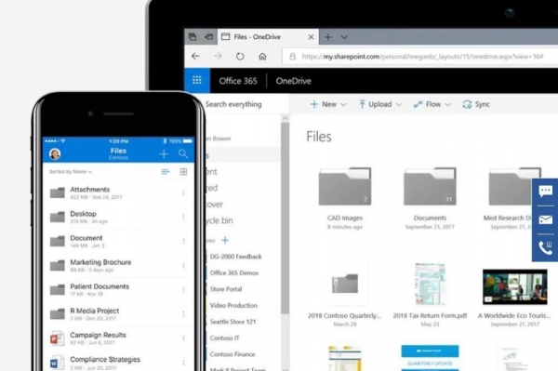
Task: Switch to grid view on phone
Action: [x=183, y=172]
